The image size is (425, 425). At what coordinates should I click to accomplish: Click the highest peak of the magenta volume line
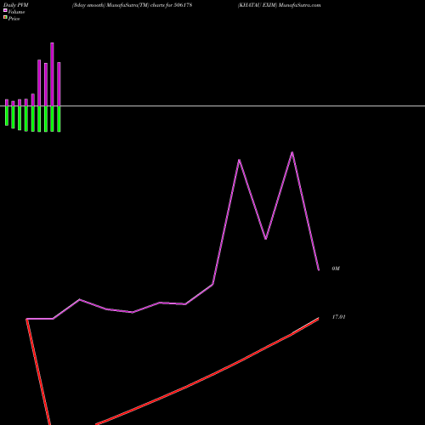tap(292, 153)
